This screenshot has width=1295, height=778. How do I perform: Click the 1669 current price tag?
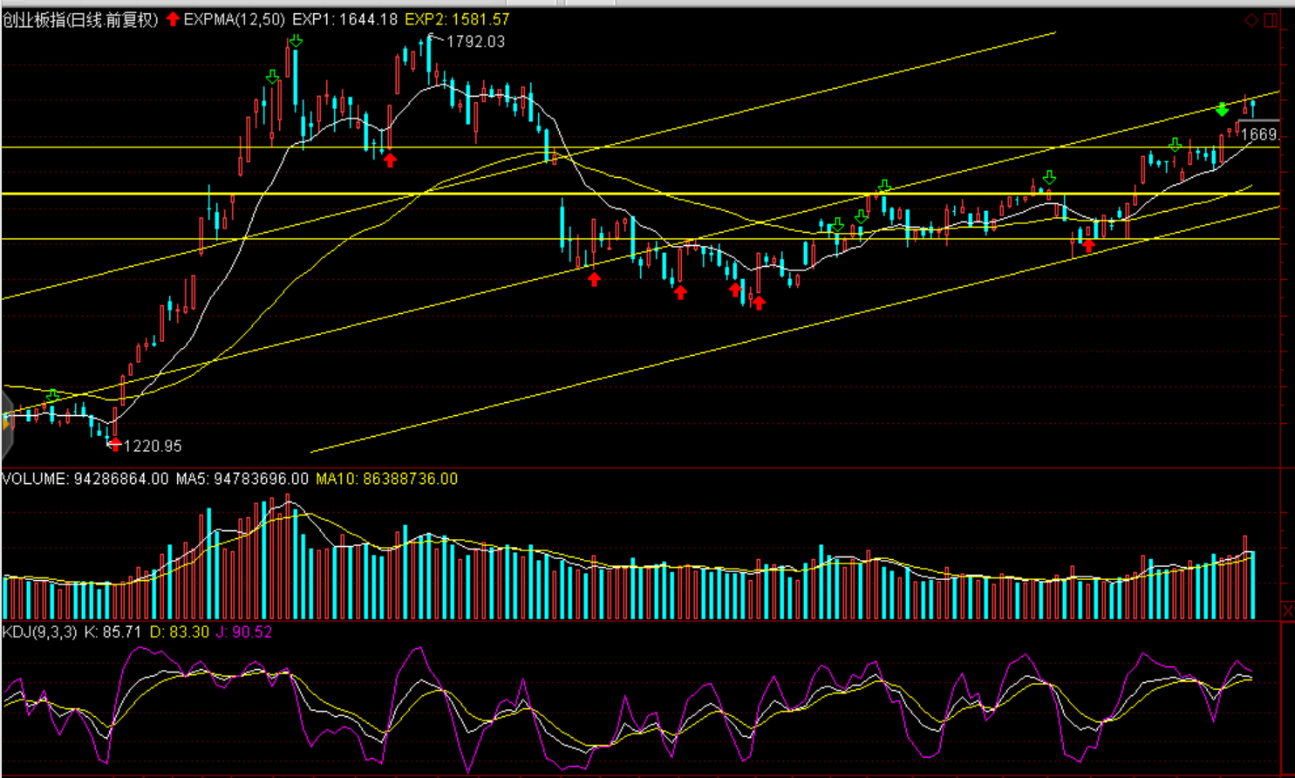pos(1258,134)
